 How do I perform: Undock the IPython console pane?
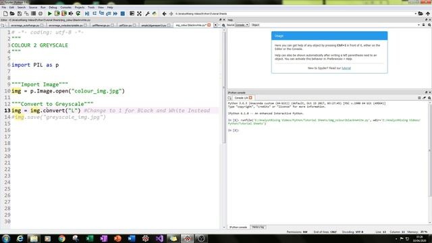(x=426, y=92)
